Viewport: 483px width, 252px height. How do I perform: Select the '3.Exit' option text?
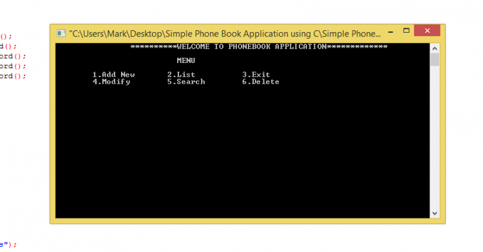tap(256, 75)
